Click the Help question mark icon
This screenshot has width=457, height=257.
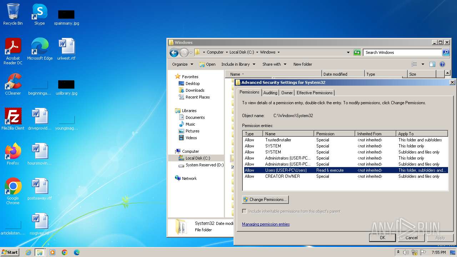pos(442,64)
